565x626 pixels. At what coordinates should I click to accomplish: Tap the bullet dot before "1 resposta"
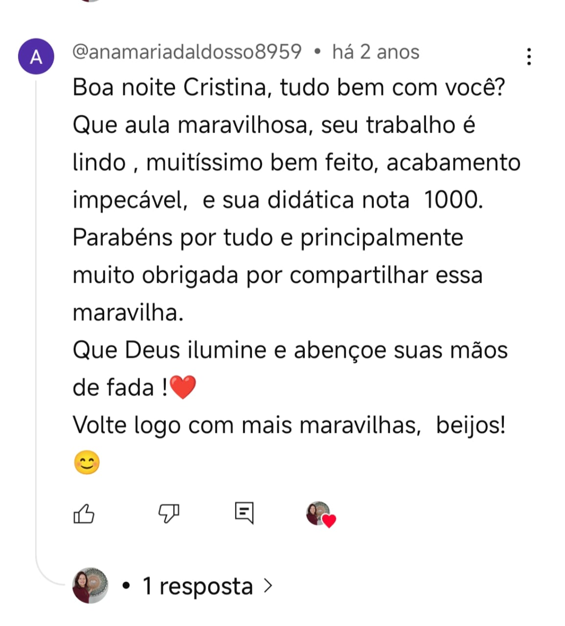[x=127, y=585]
